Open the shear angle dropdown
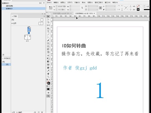 [115, 10]
